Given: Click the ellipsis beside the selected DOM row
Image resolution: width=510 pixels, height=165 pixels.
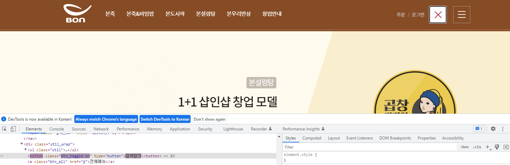Looking at the screenshot, I should click(x=2, y=156).
